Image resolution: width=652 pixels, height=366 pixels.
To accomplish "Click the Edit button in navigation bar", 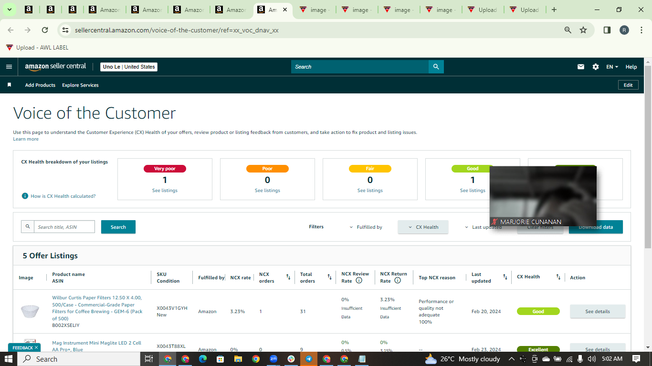I will [x=628, y=85].
